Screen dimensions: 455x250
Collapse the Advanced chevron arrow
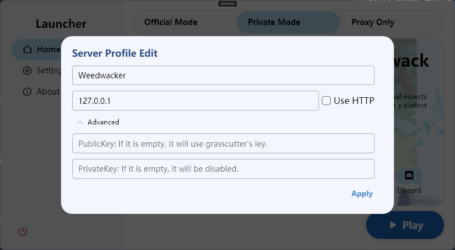tap(80, 122)
